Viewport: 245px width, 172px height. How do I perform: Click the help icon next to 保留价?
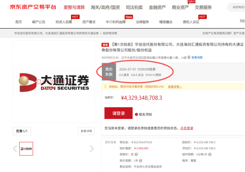pos(136,154)
